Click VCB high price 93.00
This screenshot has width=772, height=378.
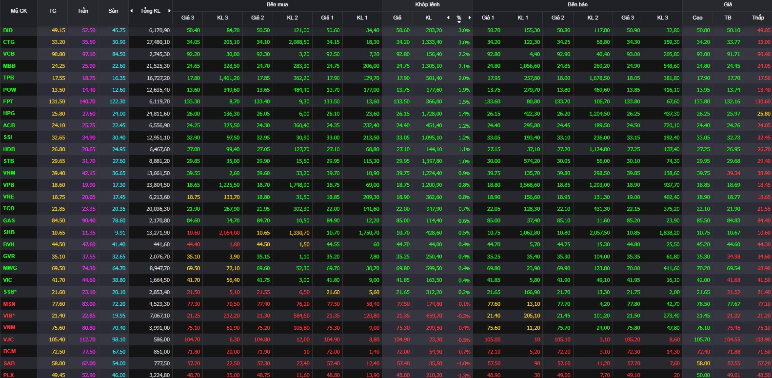click(703, 54)
